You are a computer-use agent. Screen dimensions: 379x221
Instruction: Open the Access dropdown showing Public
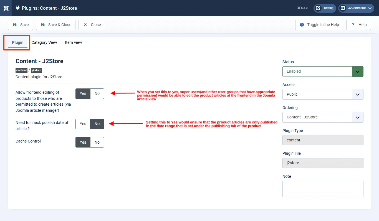pyautogui.click(x=323, y=94)
